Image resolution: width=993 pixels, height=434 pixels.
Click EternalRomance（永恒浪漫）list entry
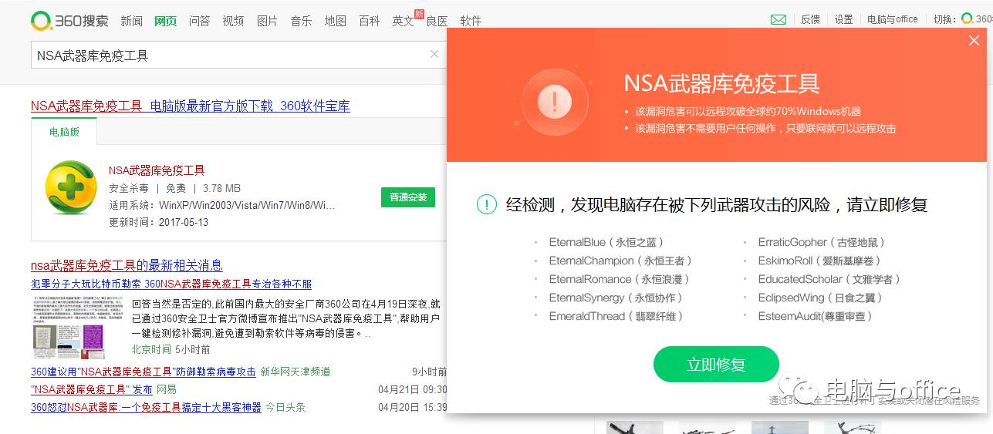pyautogui.click(x=619, y=279)
